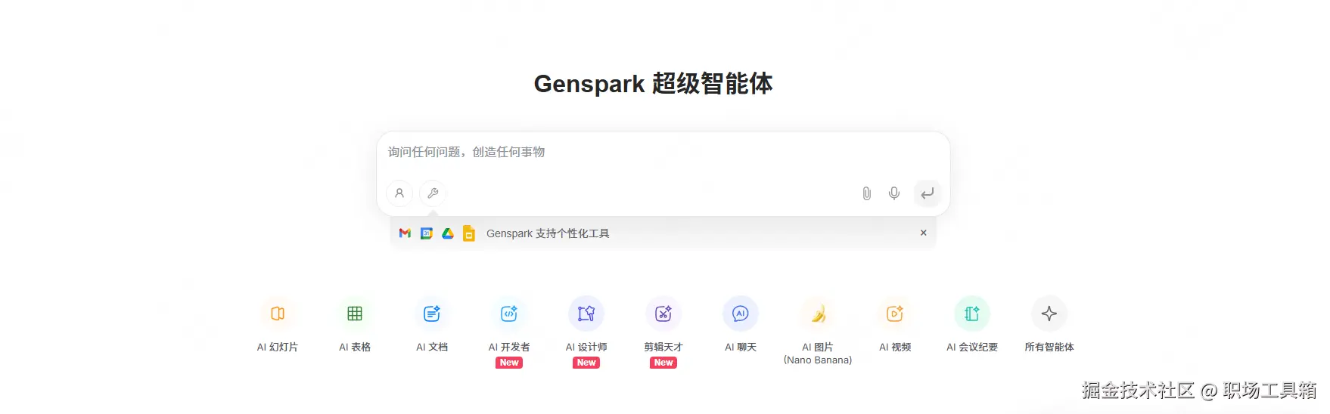The height and width of the screenshot is (414, 1330).
Task: Click the AI 聊天 label text
Action: tap(741, 347)
